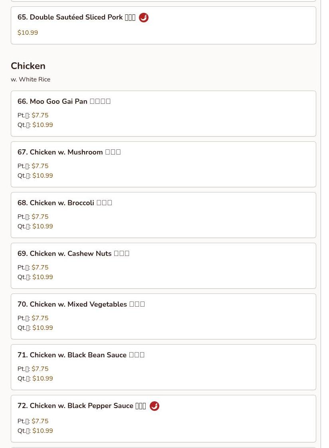Select Chicken w. Black Pepper Sauce title
Image resolution: width=329 pixels, height=448 pixels.
pyautogui.click(x=81, y=406)
